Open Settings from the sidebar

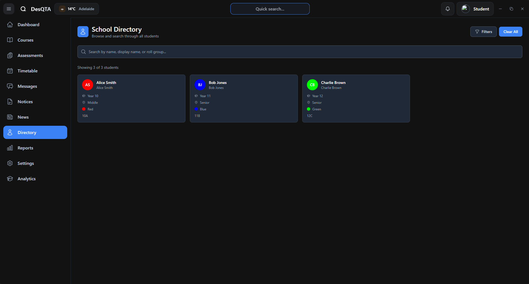click(26, 163)
